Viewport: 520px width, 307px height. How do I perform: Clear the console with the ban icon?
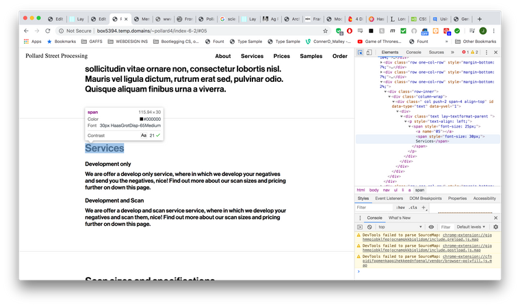pos(370,226)
